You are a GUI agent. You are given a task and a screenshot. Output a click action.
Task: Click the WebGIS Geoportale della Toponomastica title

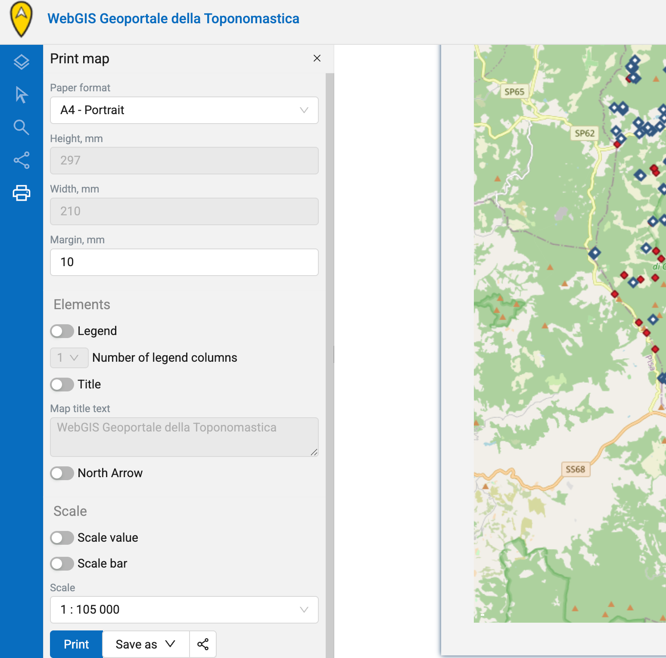pyautogui.click(x=173, y=19)
